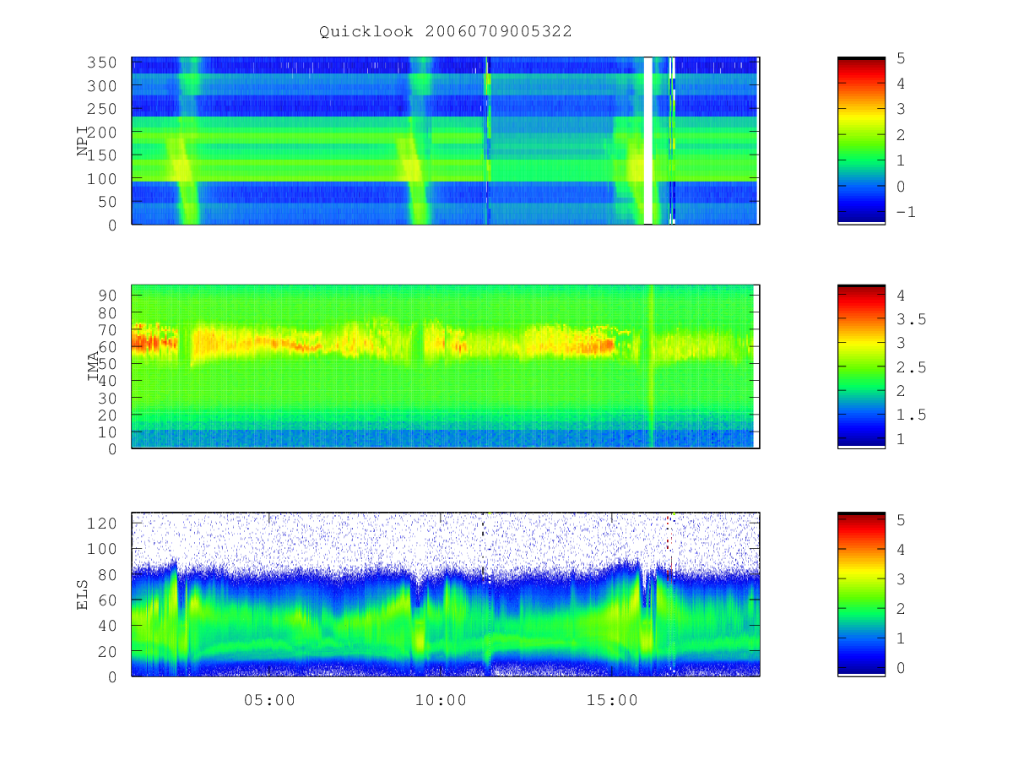Screen dimensions: 1013x760
Task: Click the ELS spectrogram plot panel
Action: tap(446, 594)
